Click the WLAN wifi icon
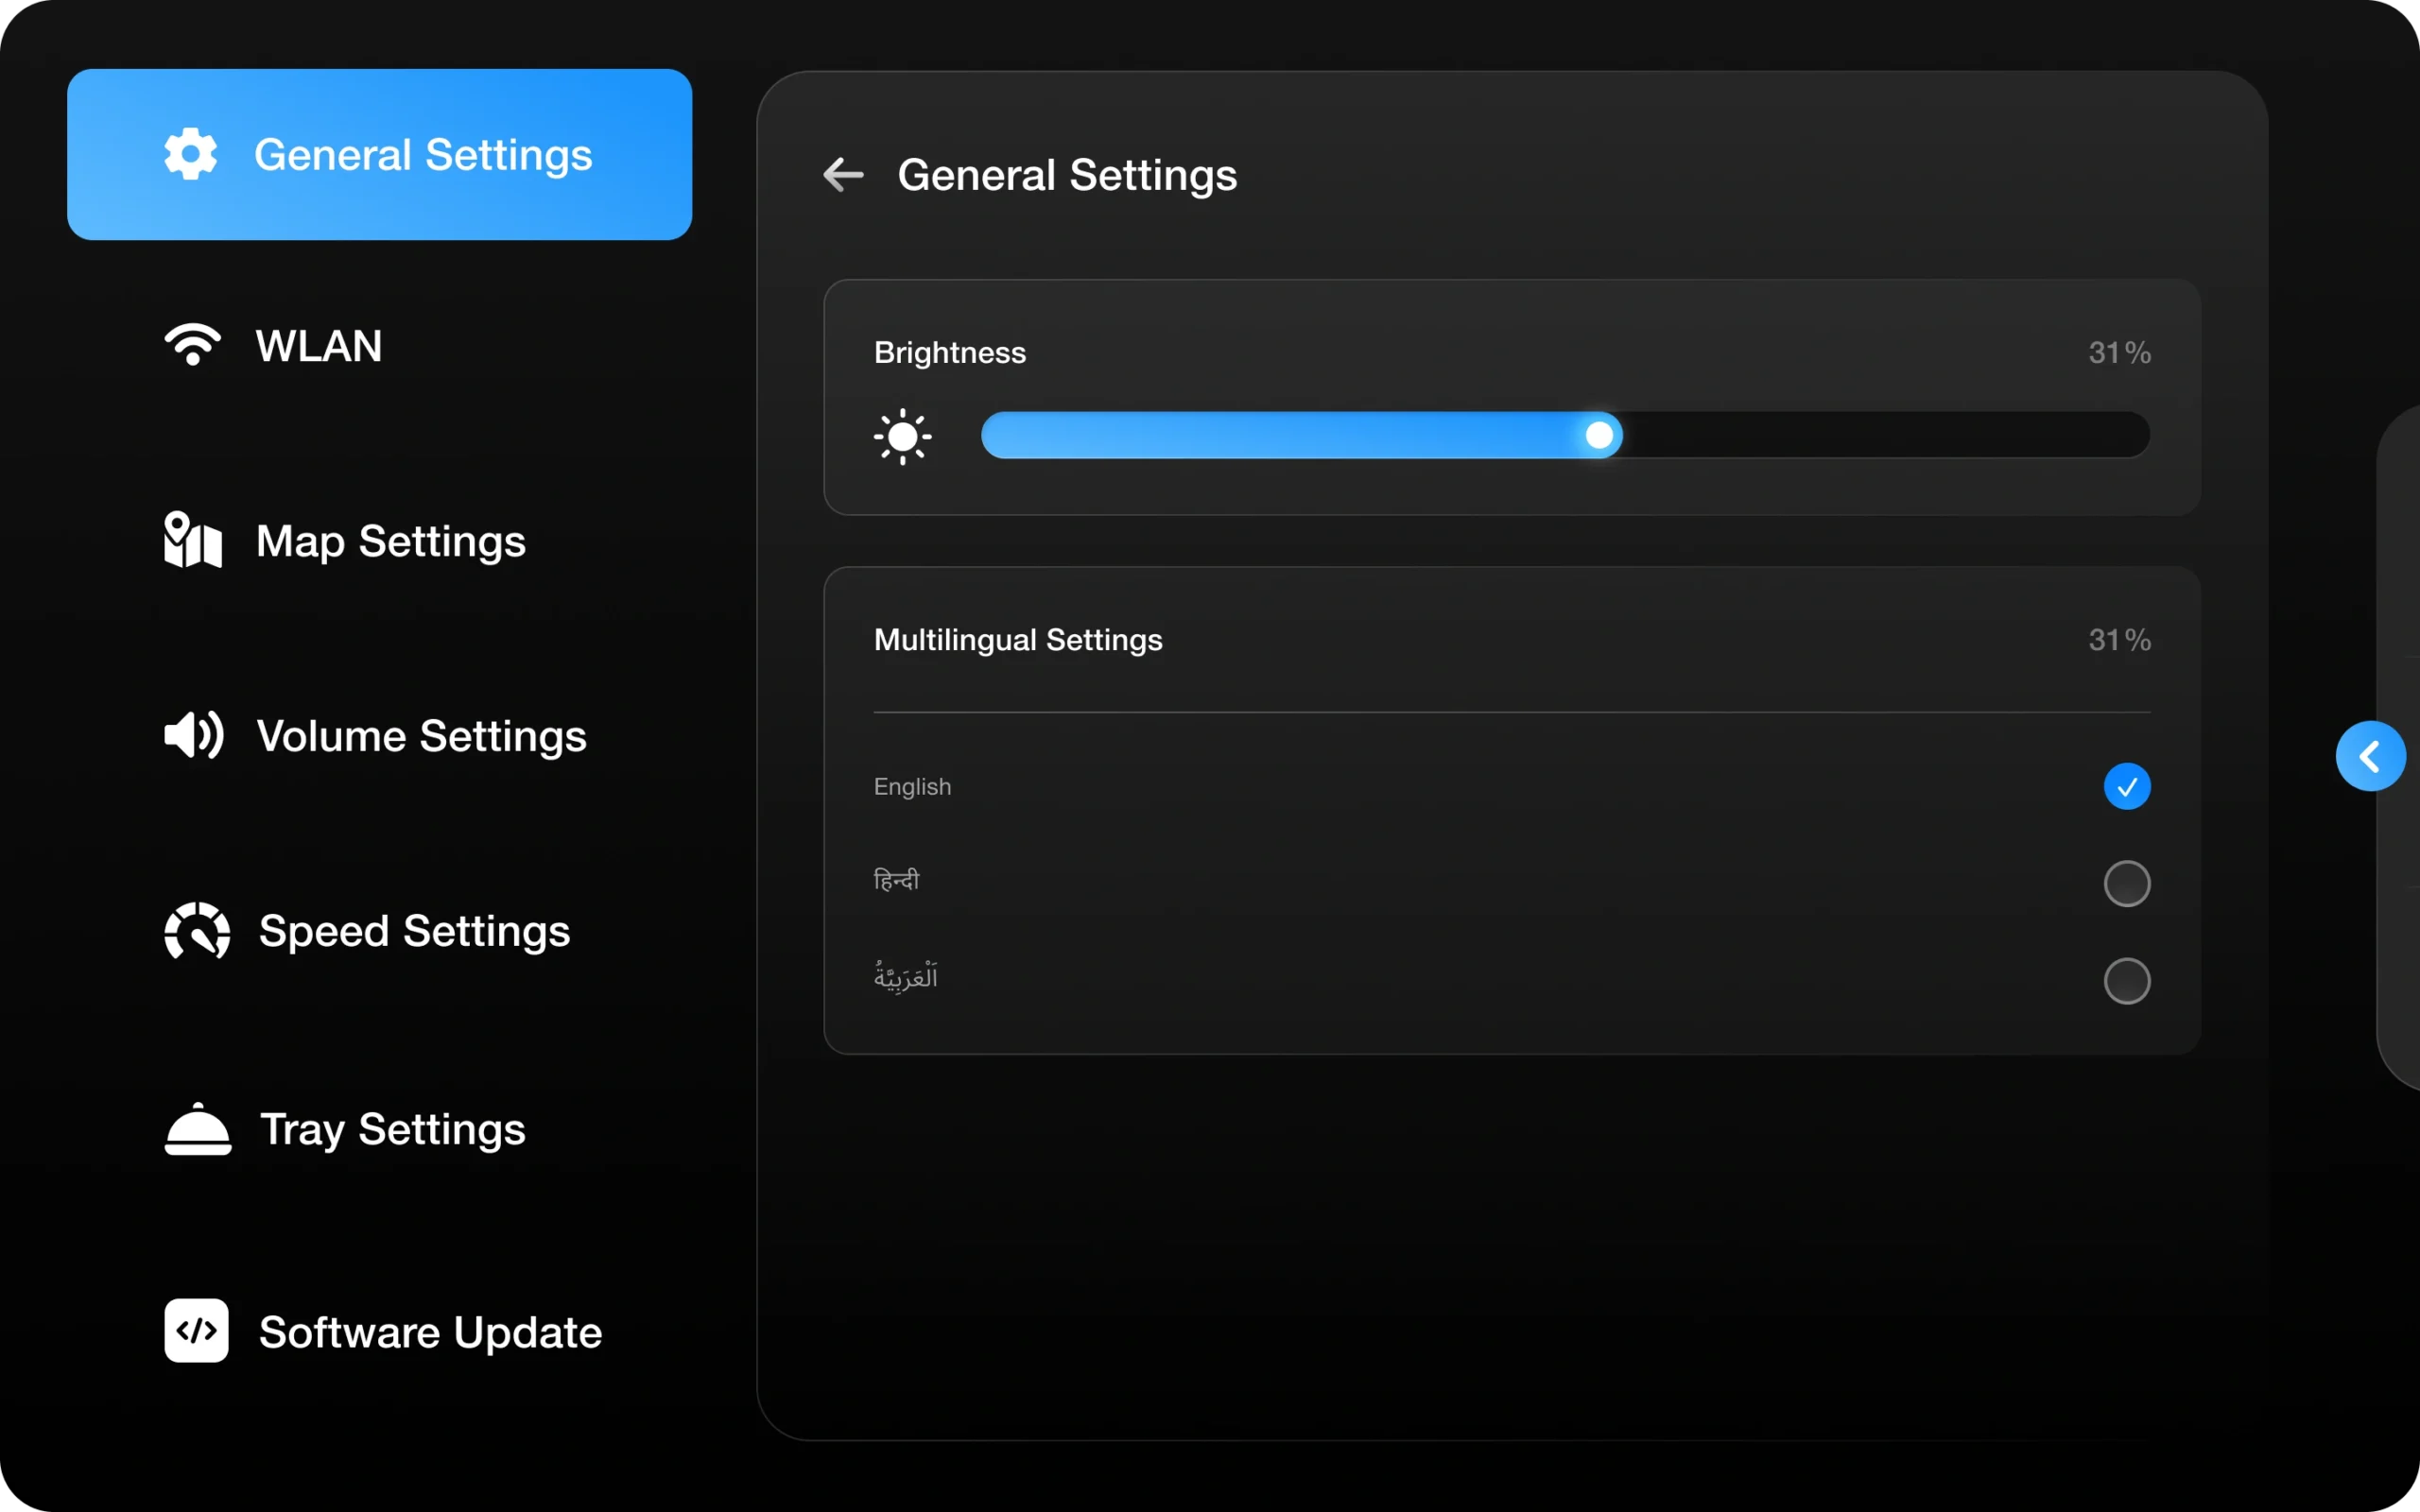 point(192,345)
